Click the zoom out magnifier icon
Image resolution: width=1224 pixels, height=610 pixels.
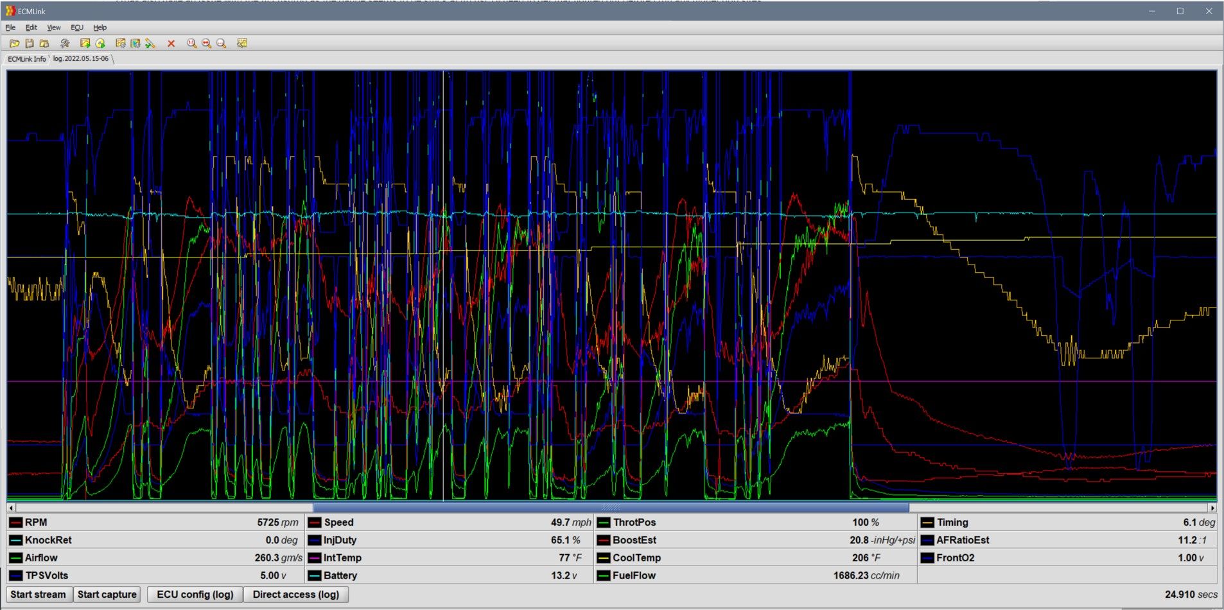(x=222, y=43)
